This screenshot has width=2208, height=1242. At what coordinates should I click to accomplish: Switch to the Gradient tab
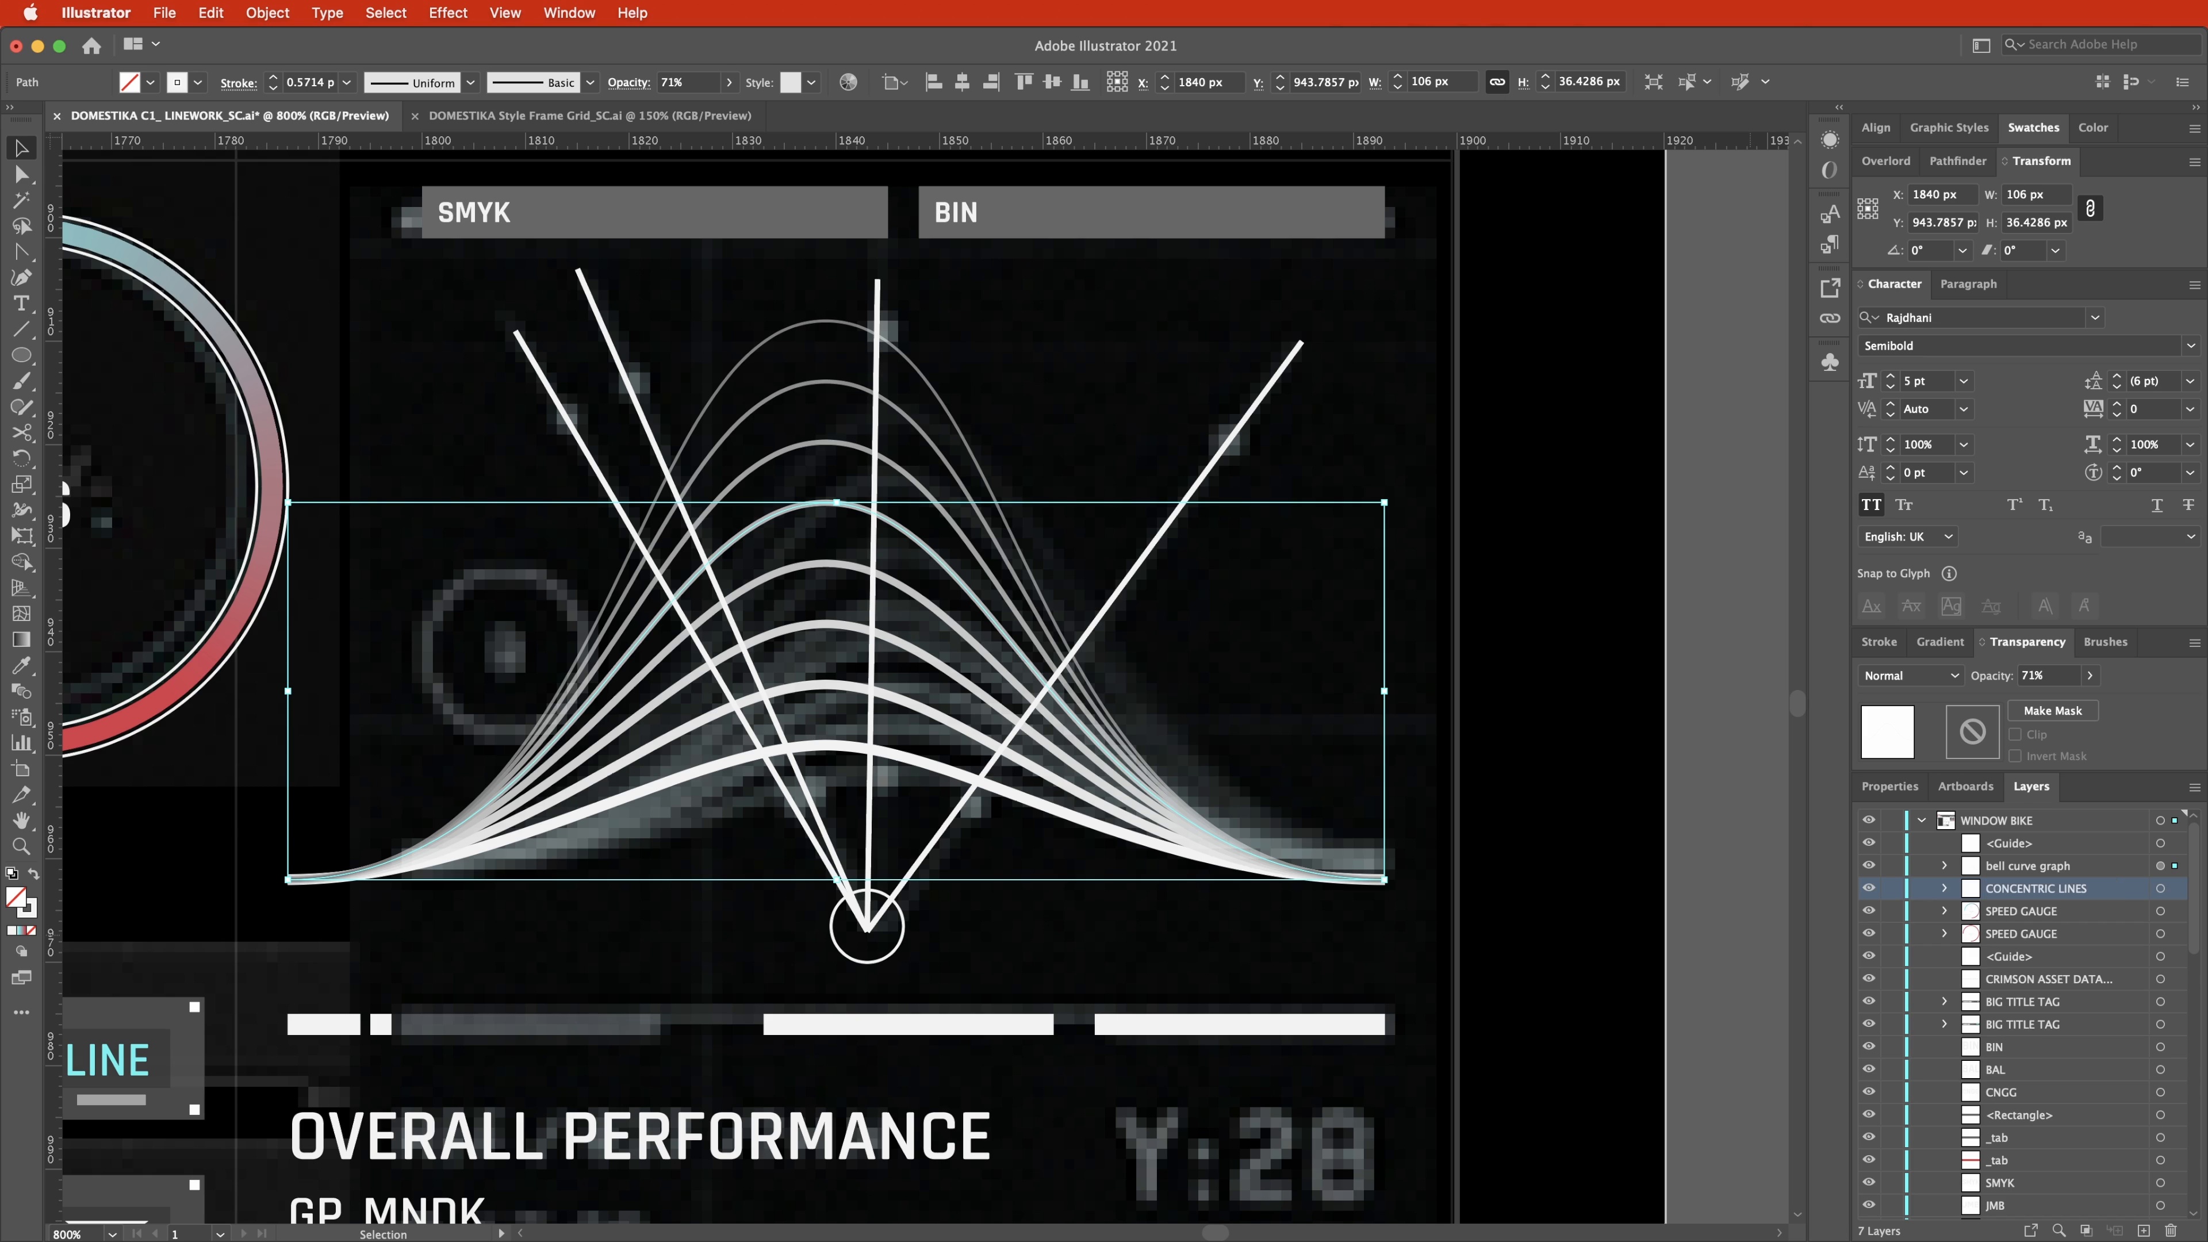(x=1939, y=642)
